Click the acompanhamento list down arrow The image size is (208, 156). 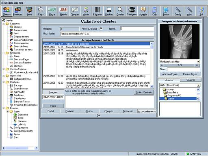click(152, 87)
